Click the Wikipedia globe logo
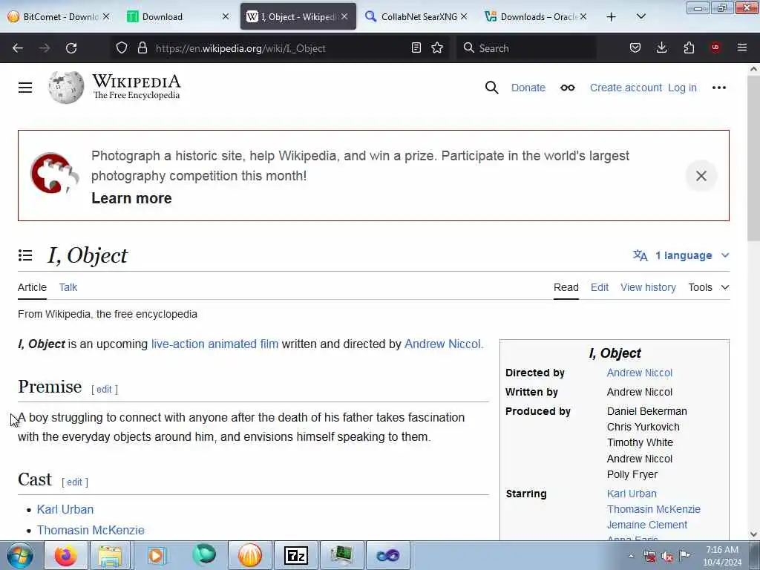 tap(66, 88)
